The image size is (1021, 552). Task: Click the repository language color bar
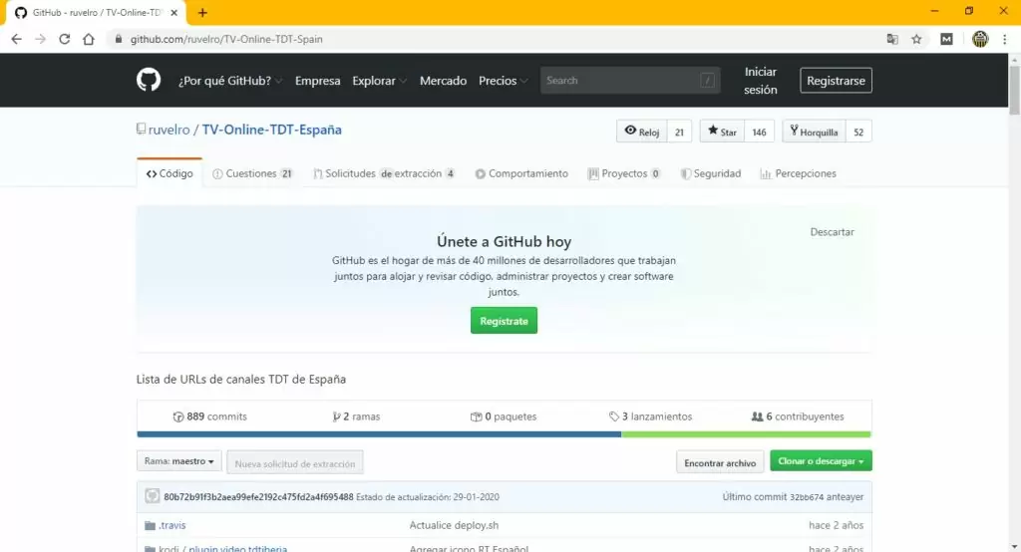(x=504, y=434)
